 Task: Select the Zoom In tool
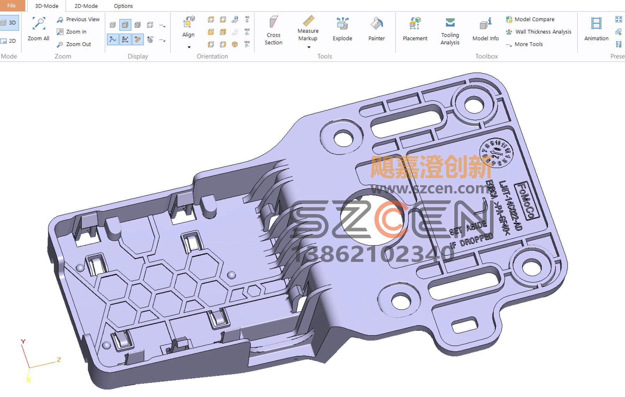(72, 32)
